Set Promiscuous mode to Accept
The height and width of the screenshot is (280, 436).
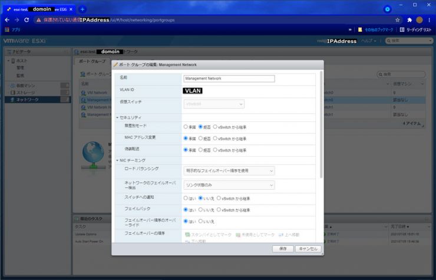coord(186,127)
